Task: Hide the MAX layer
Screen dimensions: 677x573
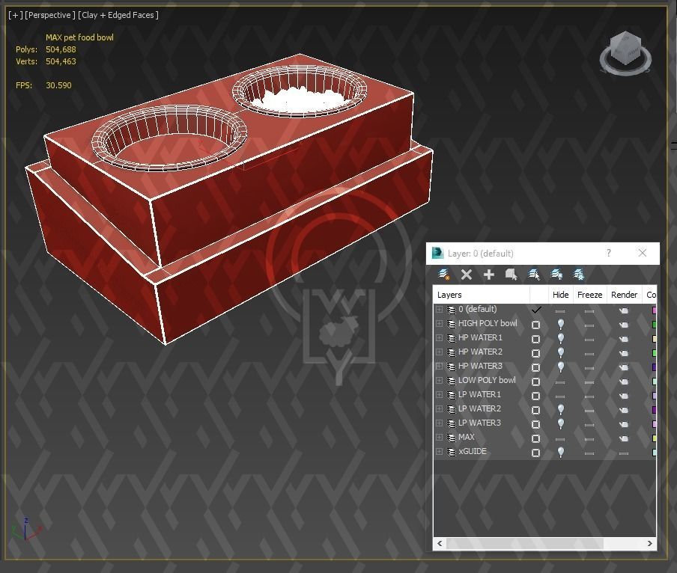Action: click(x=560, y=439)
